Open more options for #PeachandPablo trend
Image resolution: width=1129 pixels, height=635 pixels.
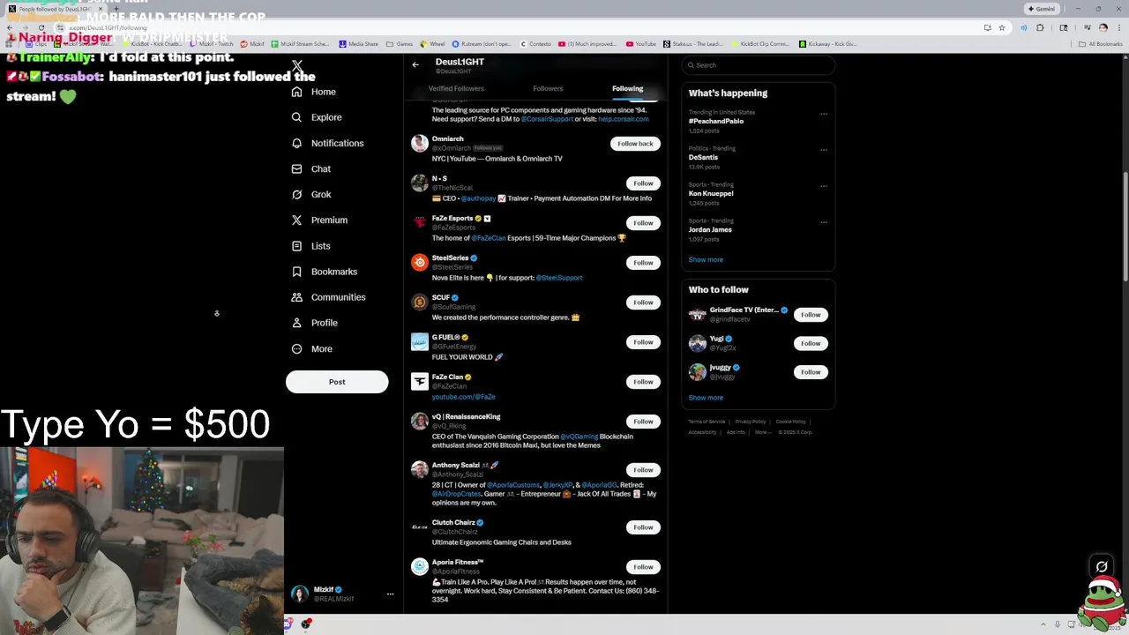tap(824, 114)
